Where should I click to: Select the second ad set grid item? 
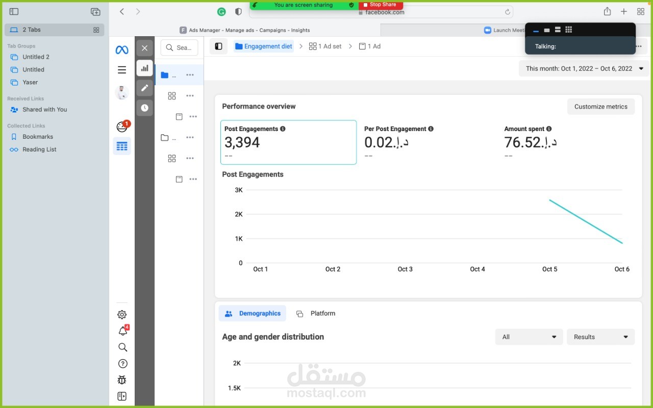tap(172, 159)
